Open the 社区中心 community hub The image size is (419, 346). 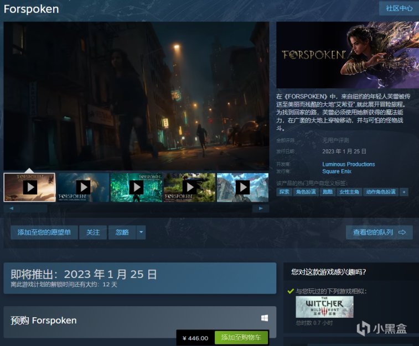tap(399, 8)
